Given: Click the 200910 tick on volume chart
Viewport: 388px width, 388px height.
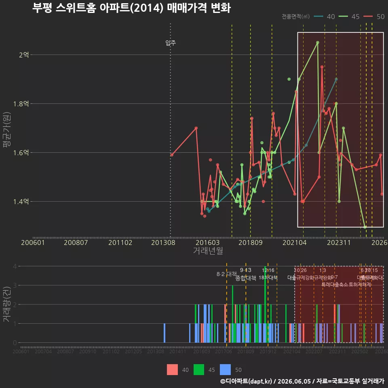Looking at the screenshot, I should coord(88,351).
